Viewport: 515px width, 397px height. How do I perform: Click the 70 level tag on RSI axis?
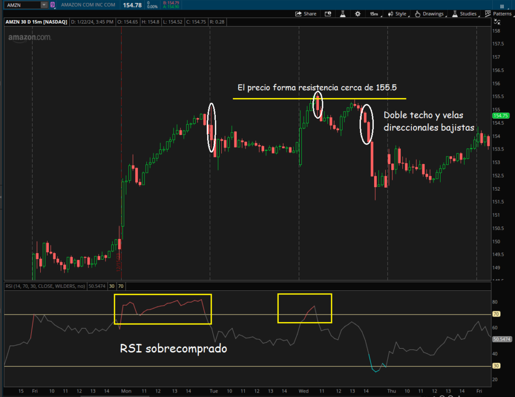click(496, 314)
